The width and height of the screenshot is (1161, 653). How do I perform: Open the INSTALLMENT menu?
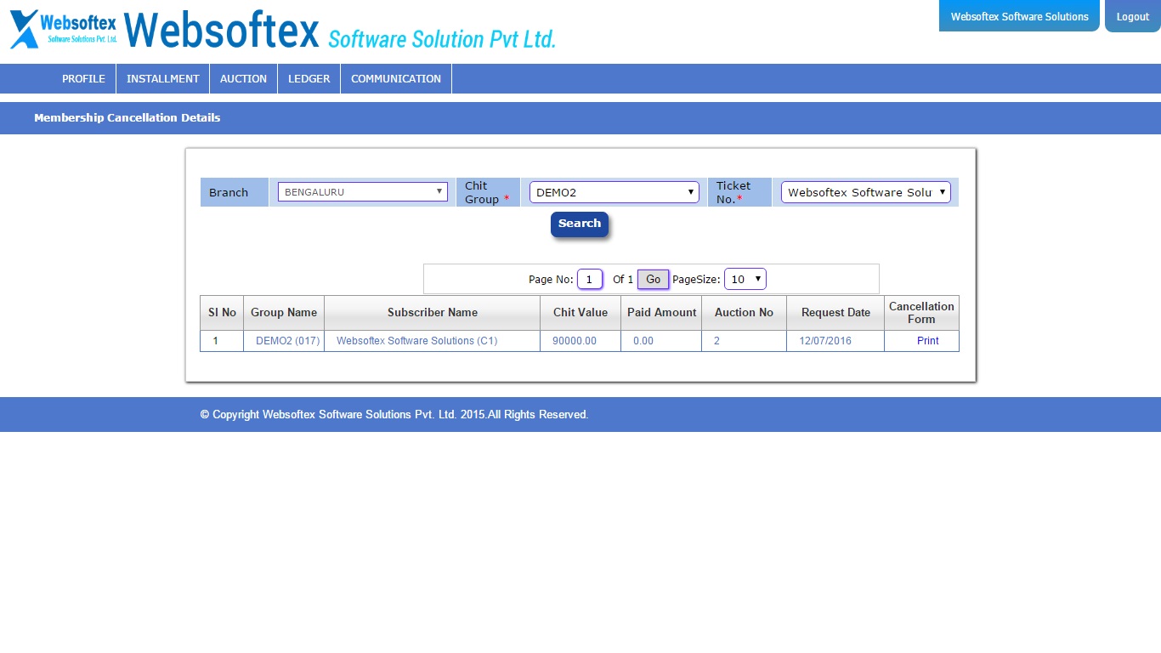click(x=163, y=78)
